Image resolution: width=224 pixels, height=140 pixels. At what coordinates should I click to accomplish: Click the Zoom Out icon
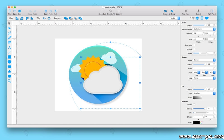coord(102,11)
